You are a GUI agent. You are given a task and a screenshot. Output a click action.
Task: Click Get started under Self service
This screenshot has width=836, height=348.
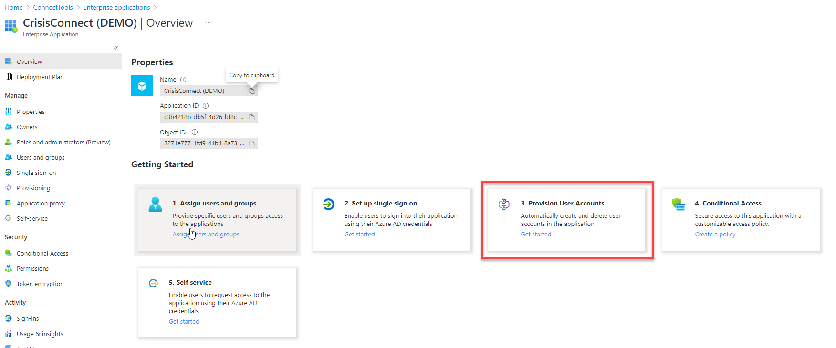click(x=184, y=321)
